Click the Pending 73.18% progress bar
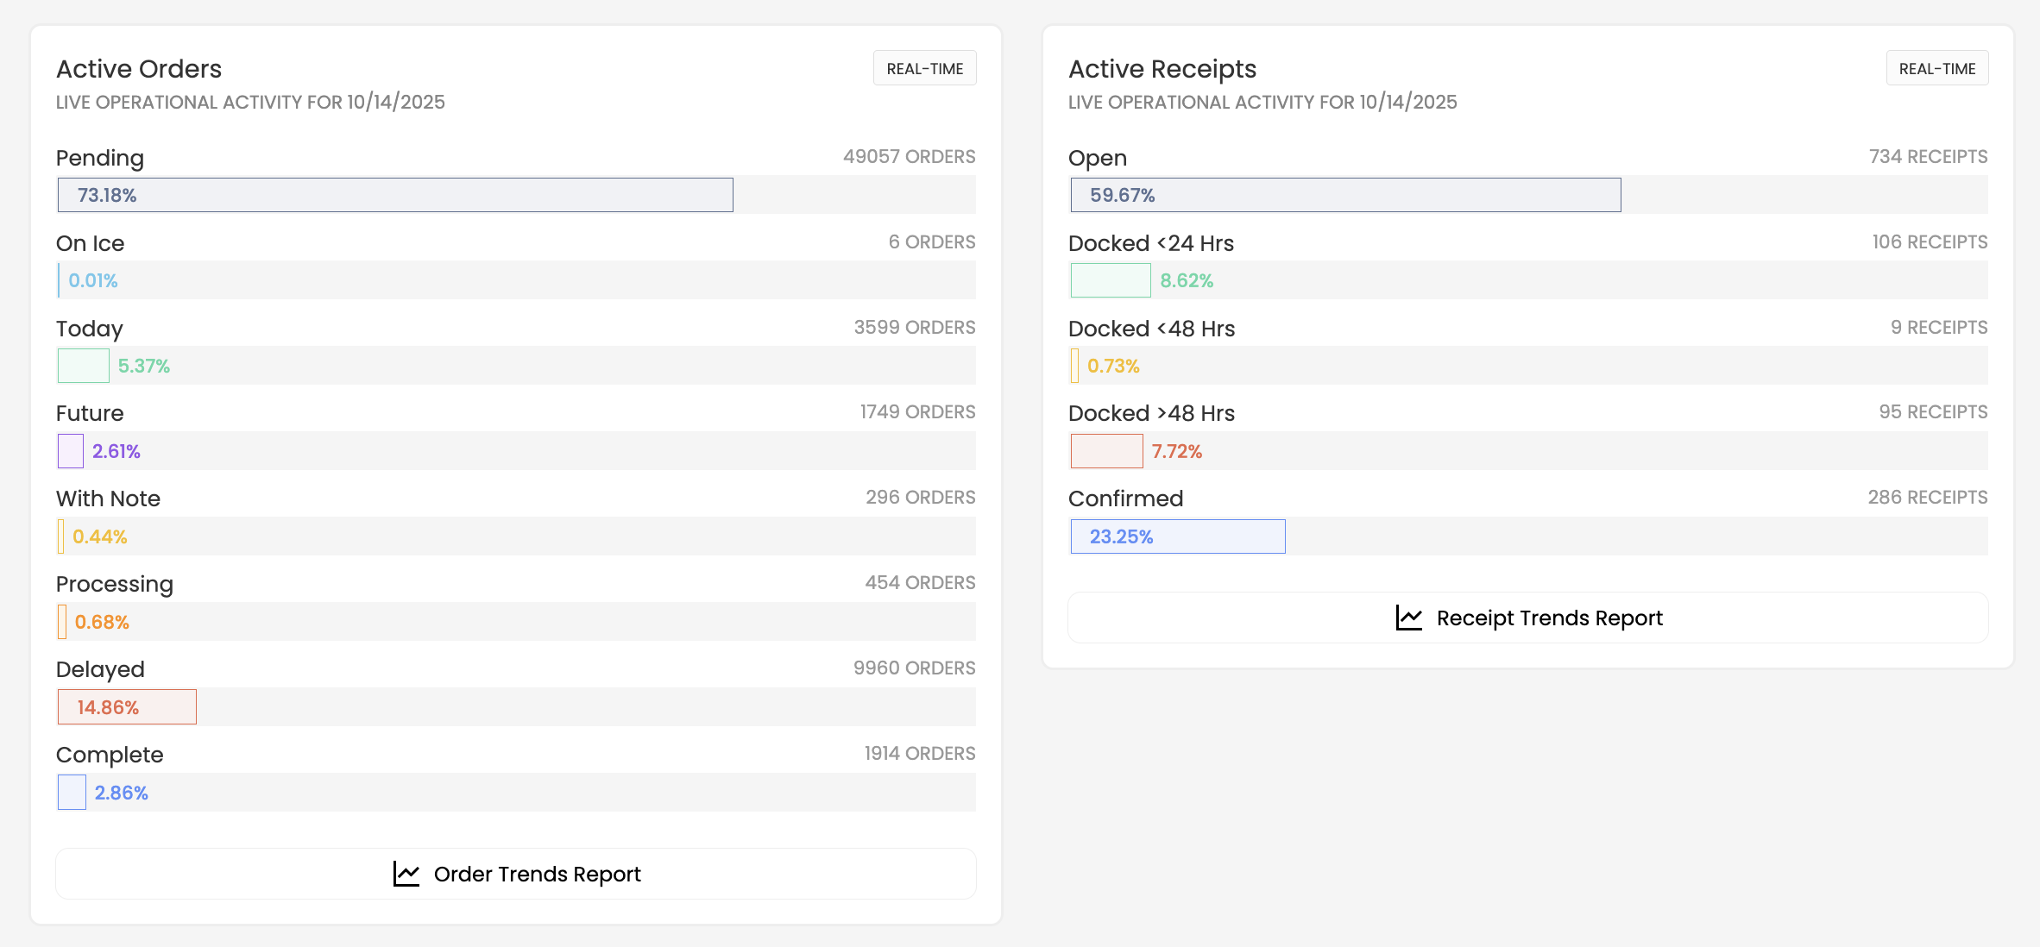 click(x=395, y=195)
